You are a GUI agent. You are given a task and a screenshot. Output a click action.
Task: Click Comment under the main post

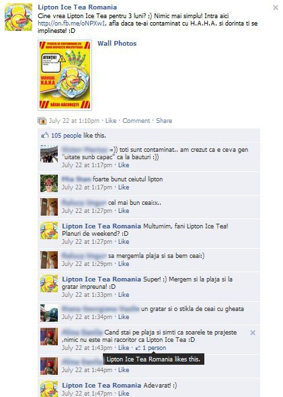[x=136, y=120]
